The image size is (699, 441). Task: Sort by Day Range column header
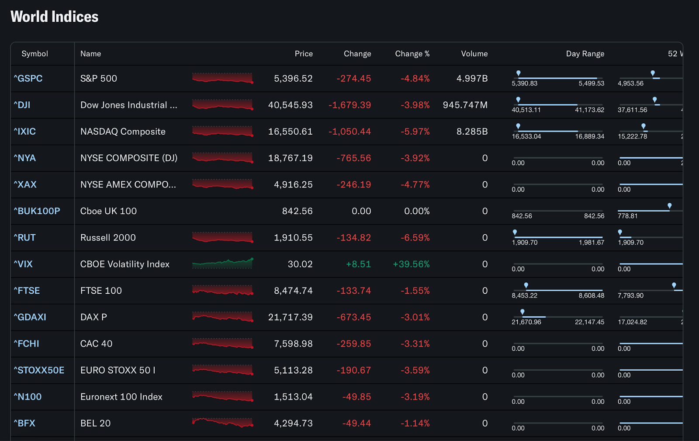tap(585, 54)
